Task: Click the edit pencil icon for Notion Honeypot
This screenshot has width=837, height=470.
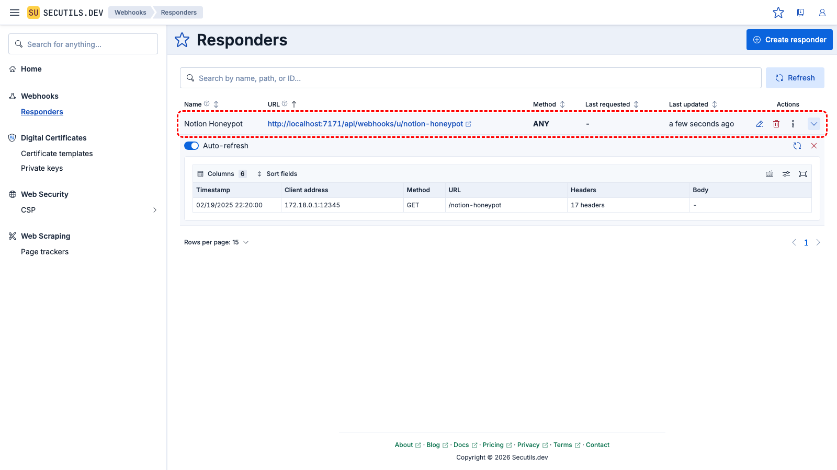Action: pyautogui.click(x=760, y=124)
